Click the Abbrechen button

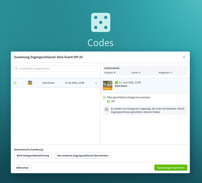(x=22, y=168)
